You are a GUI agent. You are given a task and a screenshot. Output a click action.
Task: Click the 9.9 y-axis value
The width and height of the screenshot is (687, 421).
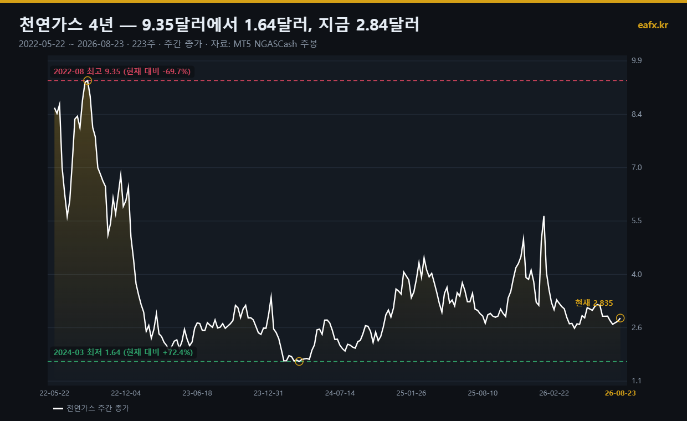point(636,60)
